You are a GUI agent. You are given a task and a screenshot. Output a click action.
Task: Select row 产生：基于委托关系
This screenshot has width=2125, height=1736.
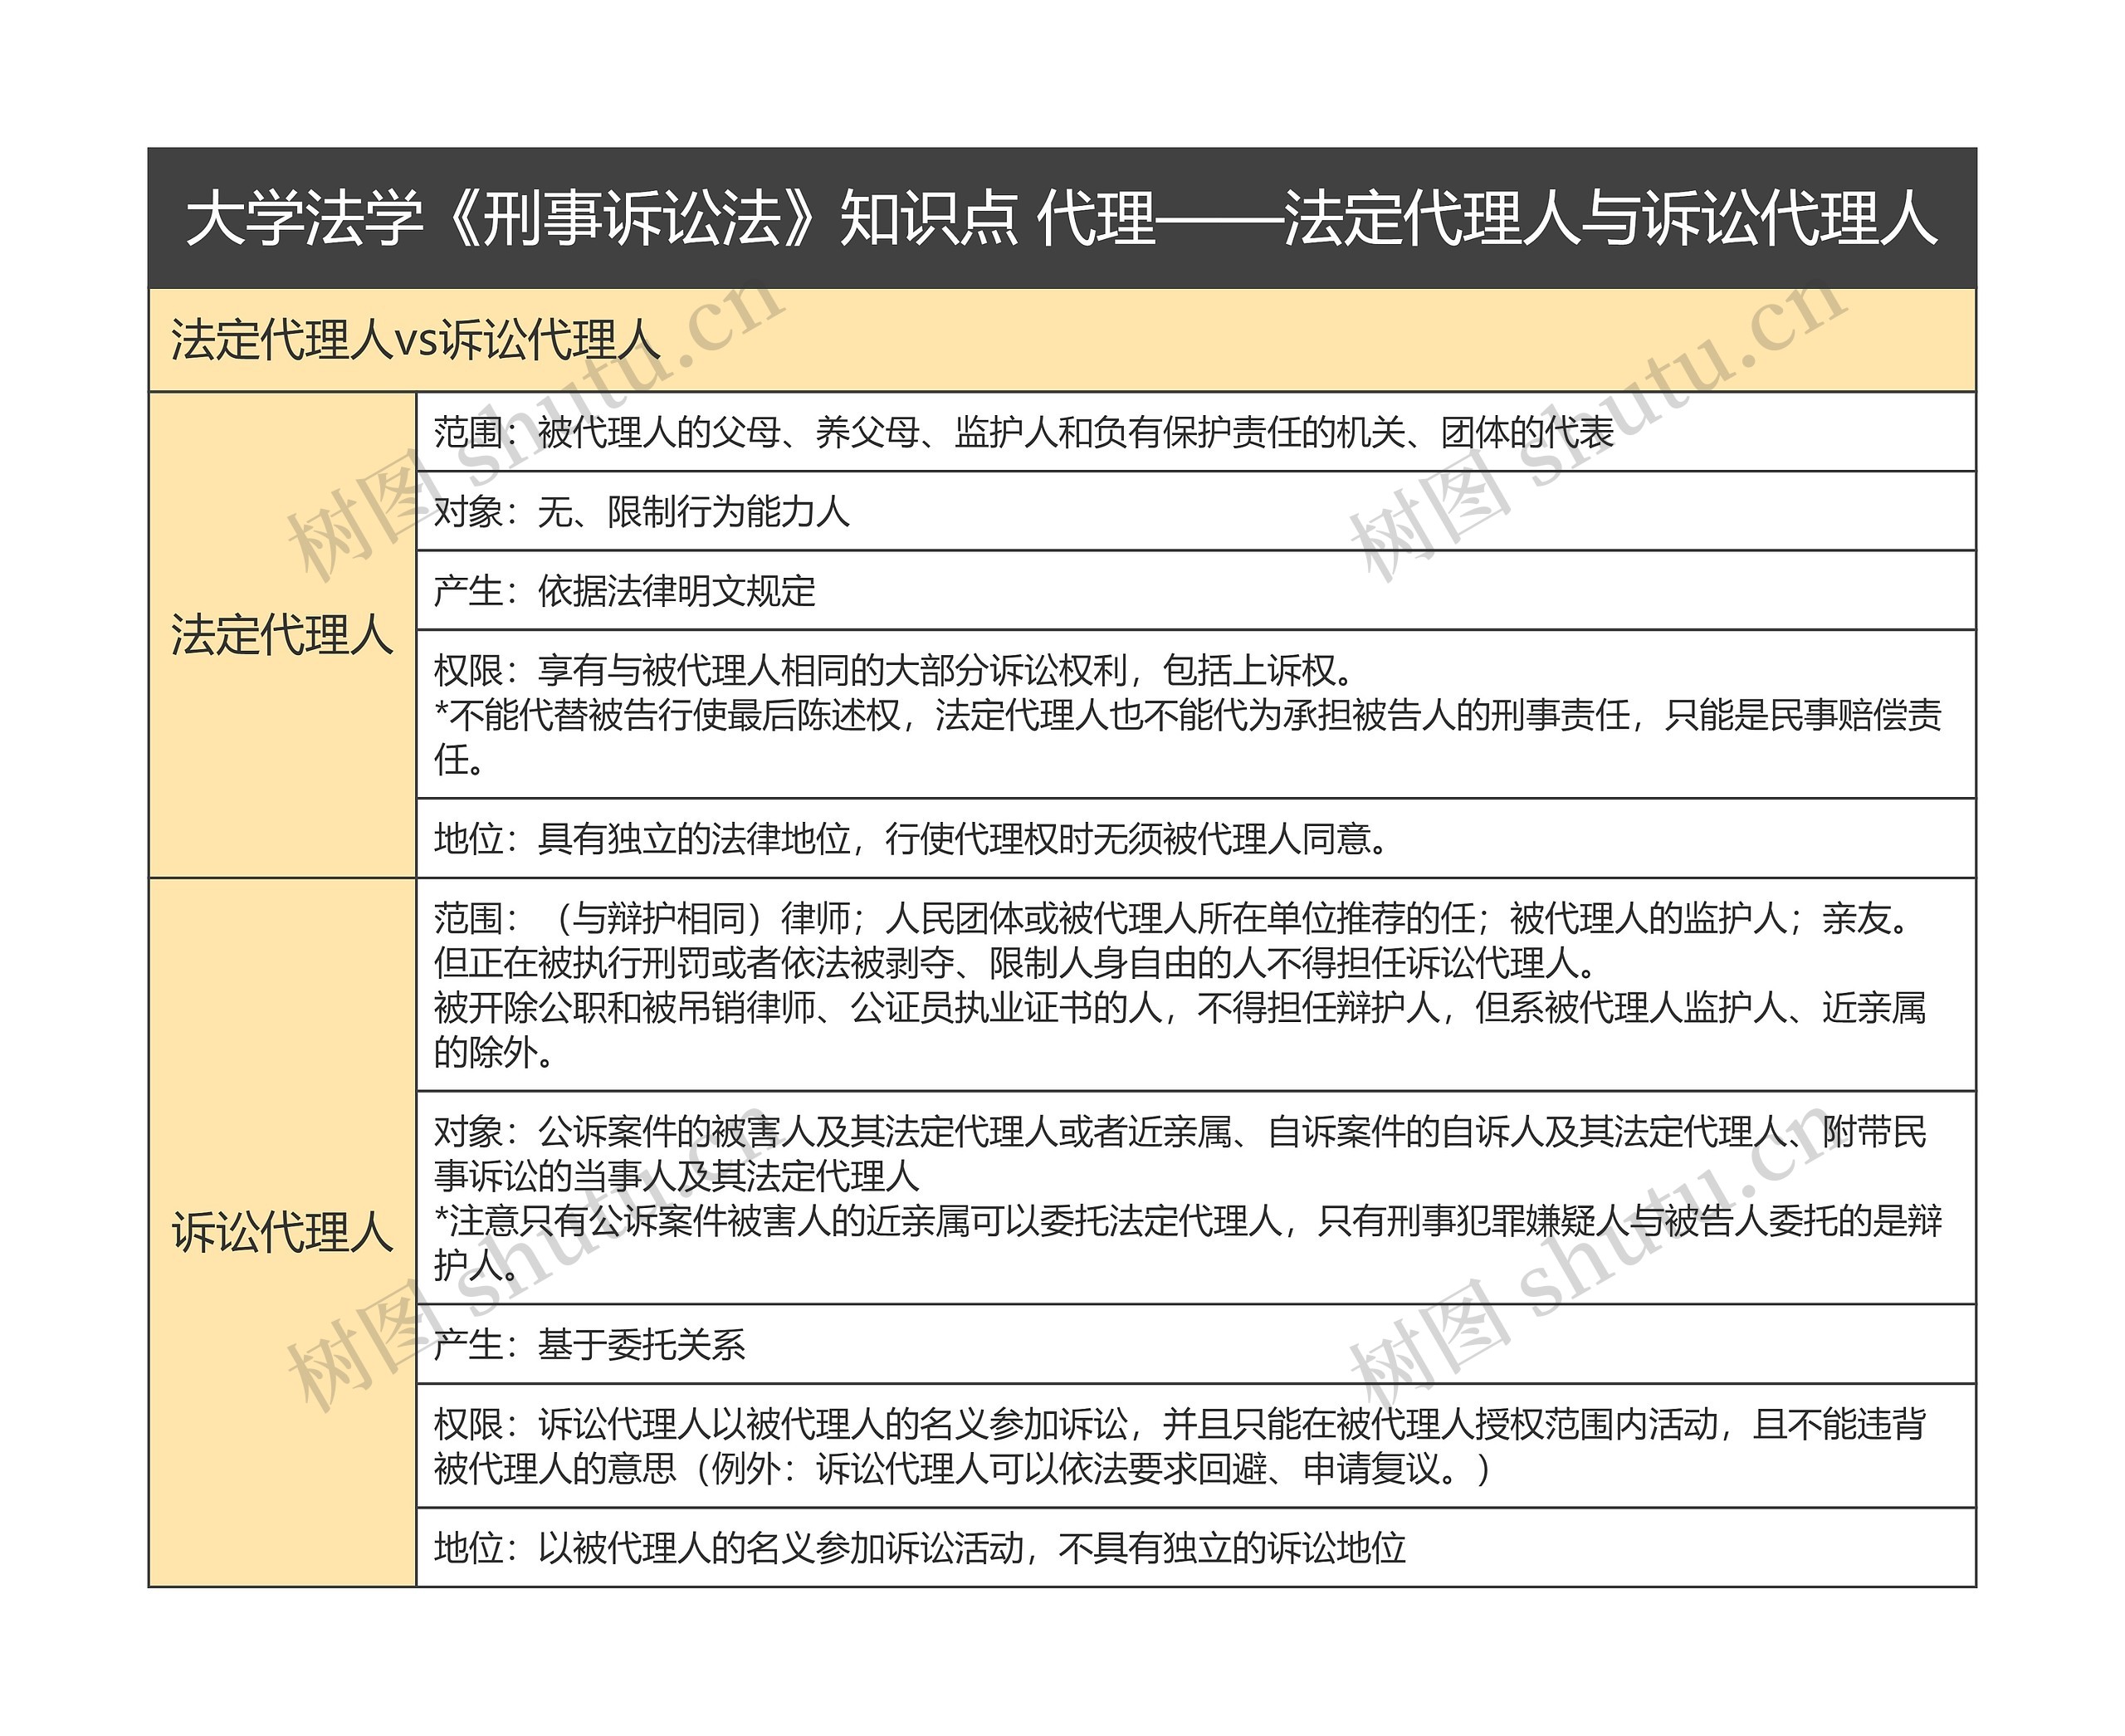(x=1196, y=1344)
